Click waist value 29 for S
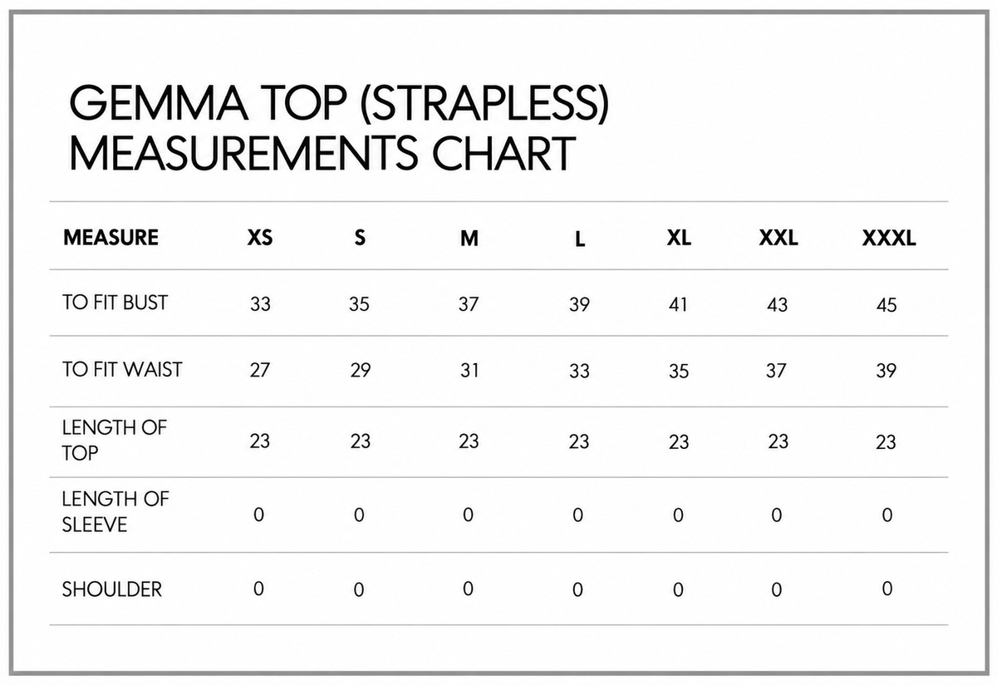 (360, 371)
